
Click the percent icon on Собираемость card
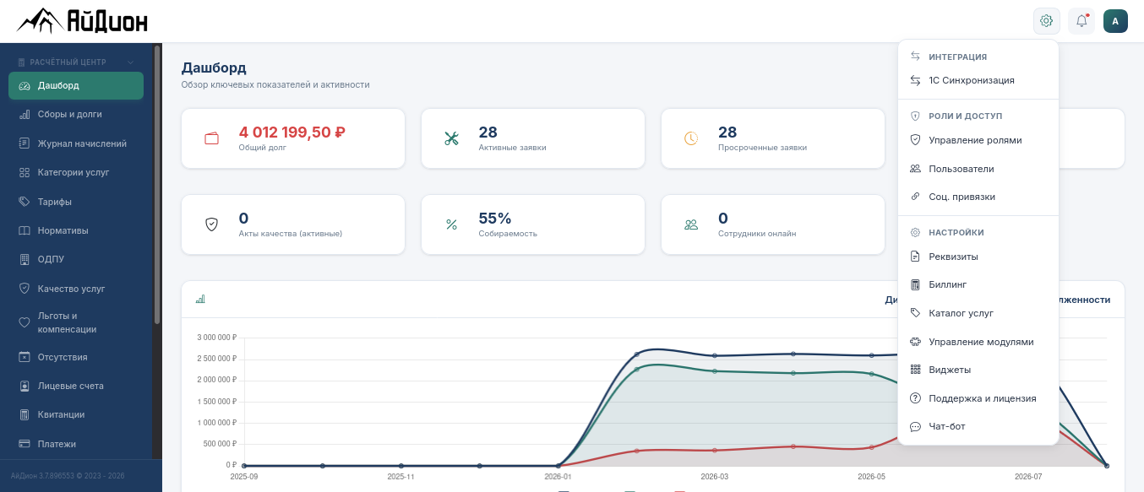(x=451, y=224)
